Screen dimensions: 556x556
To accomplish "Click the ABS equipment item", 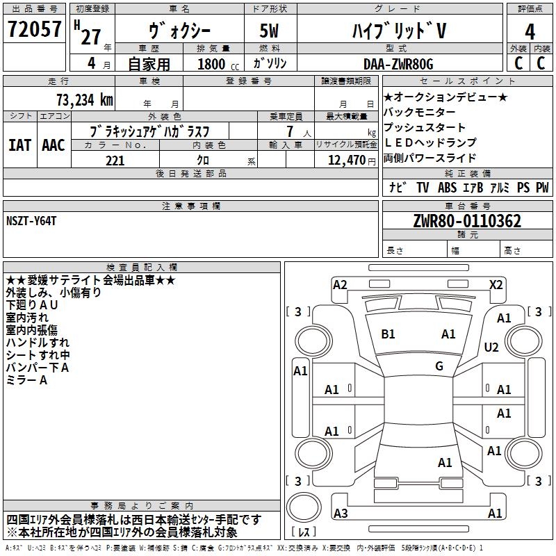I will [x=446, y=187].
